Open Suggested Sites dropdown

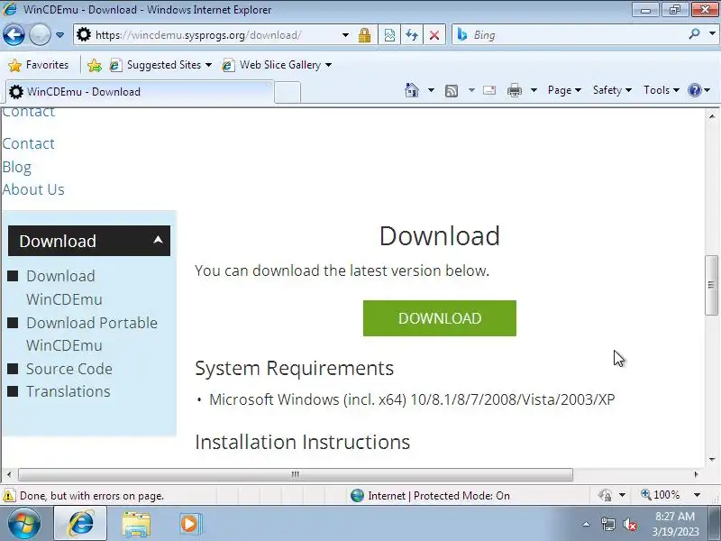click(x=160, y=65)
